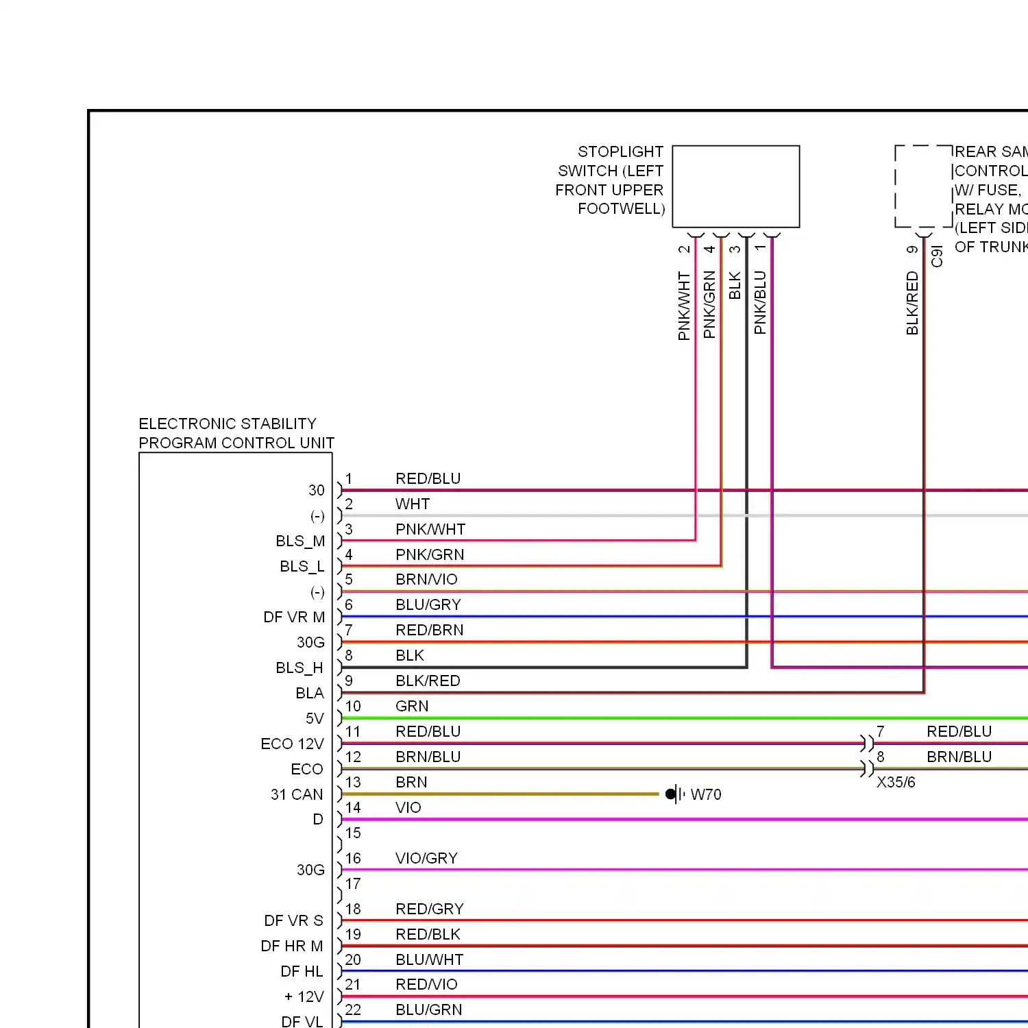The height and width of the screenshot is (1028, 1028).
Task: Select the RED/BLU label at X35/6 pin 7
Action: [x=959, y=731]
